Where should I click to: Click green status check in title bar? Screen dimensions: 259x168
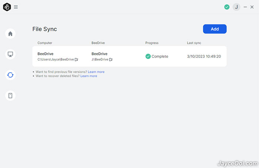point(227,7)
